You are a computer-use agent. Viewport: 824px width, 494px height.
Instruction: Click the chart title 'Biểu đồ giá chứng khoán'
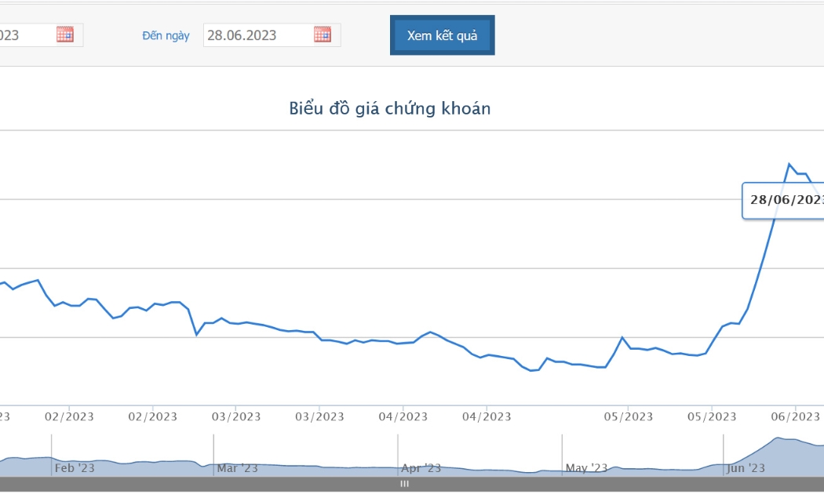coord(389,108)
